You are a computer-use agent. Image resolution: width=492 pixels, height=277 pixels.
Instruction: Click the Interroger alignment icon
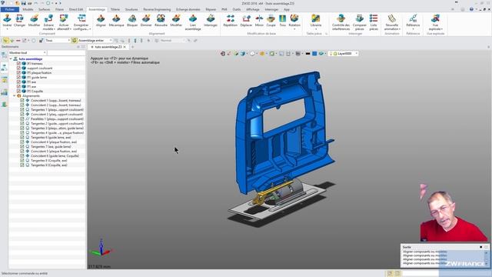pos(211,18)
